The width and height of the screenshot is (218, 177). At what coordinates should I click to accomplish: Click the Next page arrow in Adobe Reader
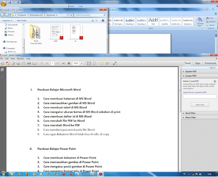(47, 63)
